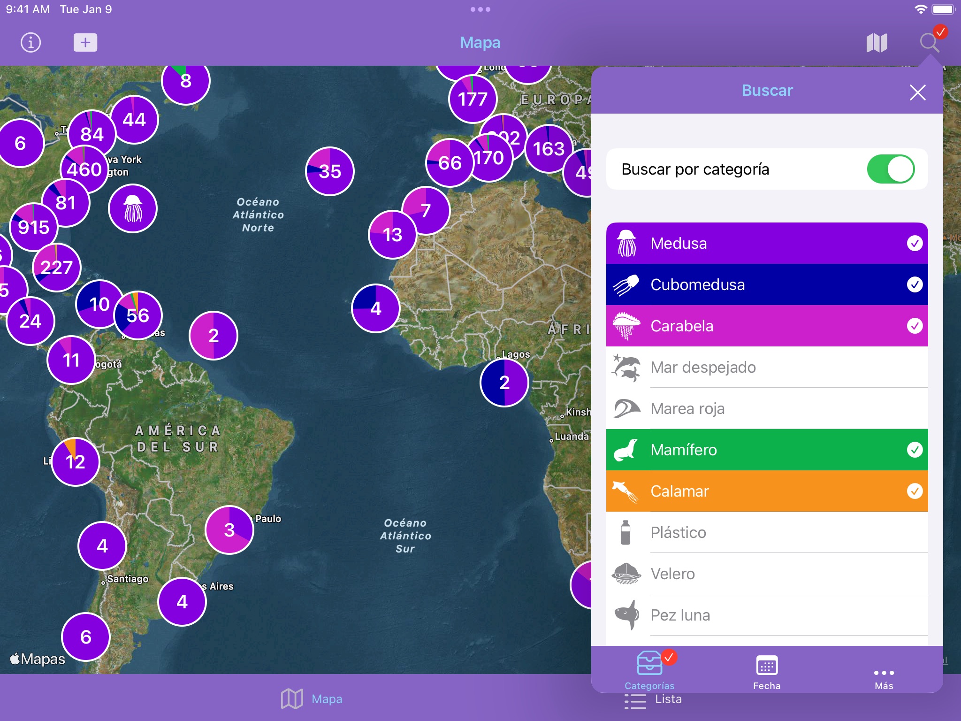Tap the Mapa title in header
Image resolution: width=961 pixels, height=721 pixels.
coord(480,43)
